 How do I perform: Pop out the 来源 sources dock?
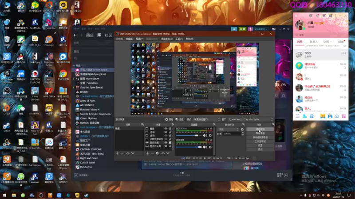[x=173, y=125]
